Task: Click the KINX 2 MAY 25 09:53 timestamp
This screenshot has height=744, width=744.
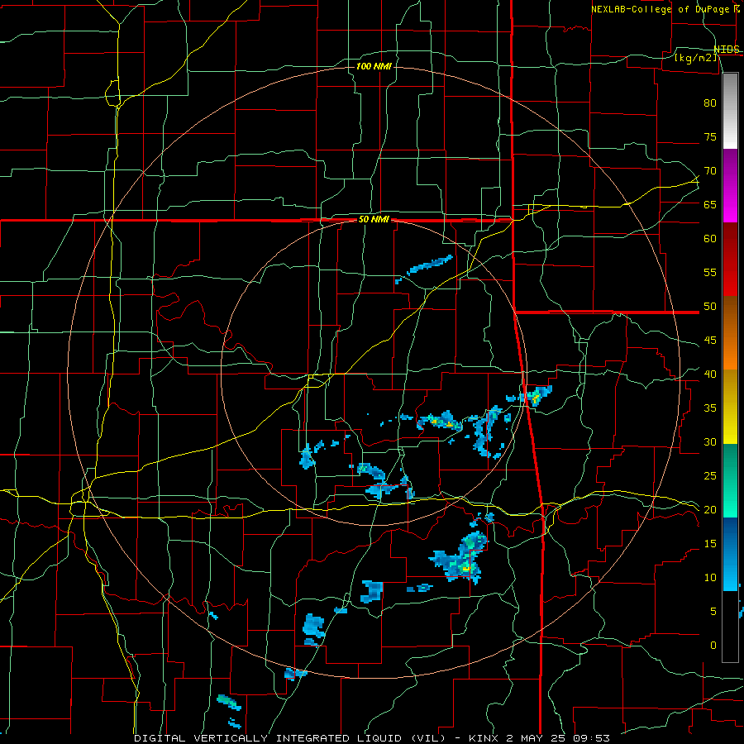Action: pyautogui.click(x=539, y=738)
